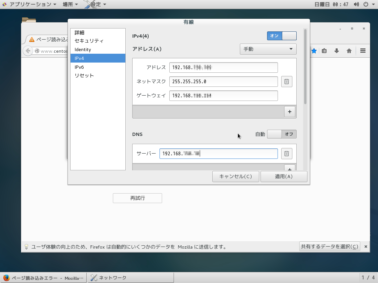Viewport: 378px width, 283px height.
Task: Click キャンセル(C) button
Action: tap(236, 177)
